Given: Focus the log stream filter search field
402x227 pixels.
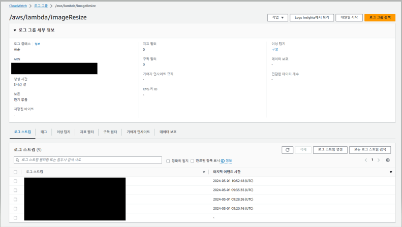Looking at the screenshot, I should [88, 160].
